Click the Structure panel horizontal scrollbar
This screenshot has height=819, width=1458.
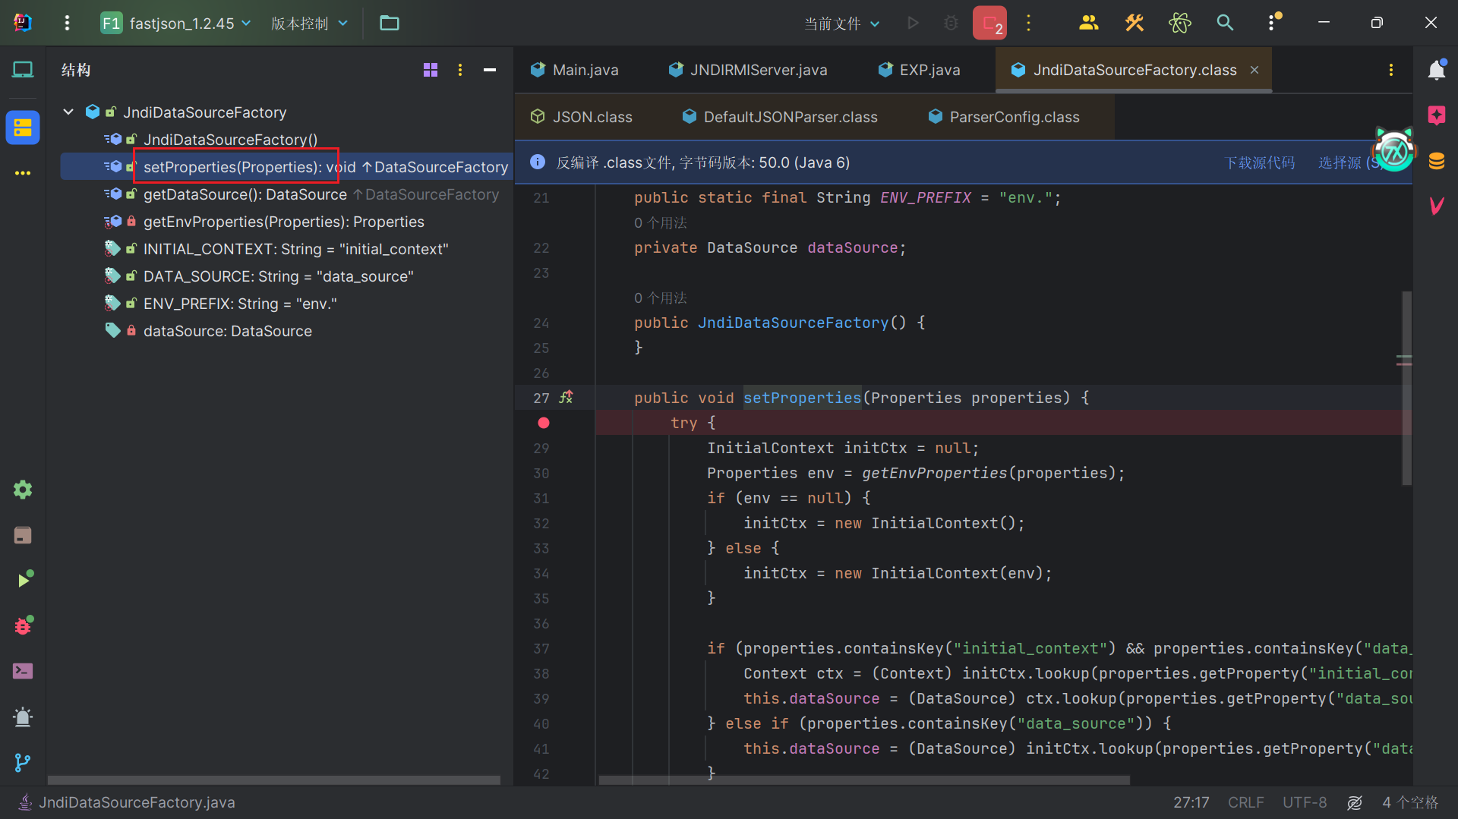click(x=274, y=780)
